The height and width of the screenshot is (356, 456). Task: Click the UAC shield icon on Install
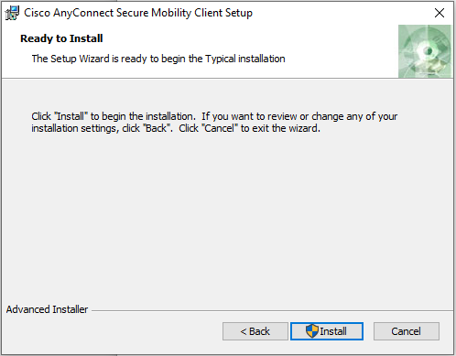tap(312, 331)
